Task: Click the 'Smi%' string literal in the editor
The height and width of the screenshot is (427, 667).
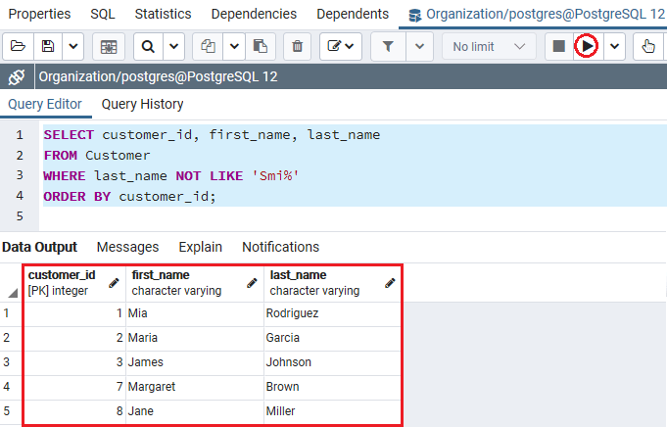Action: [x=275, y=175]
